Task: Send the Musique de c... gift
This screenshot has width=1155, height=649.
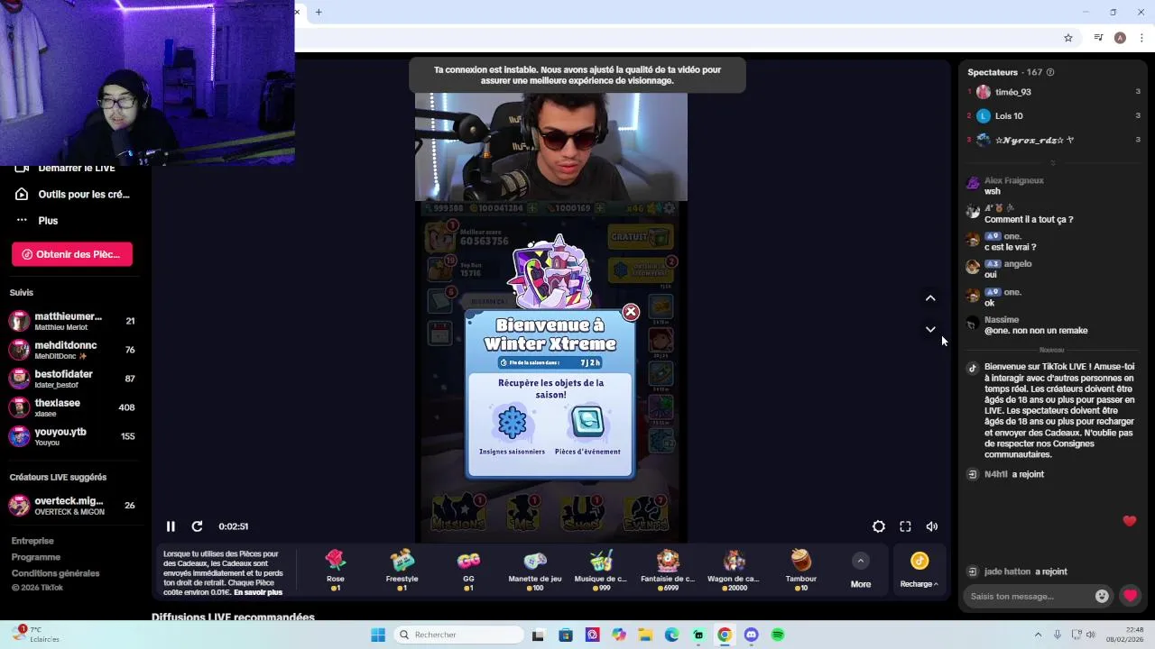Action: click(601, 570)
